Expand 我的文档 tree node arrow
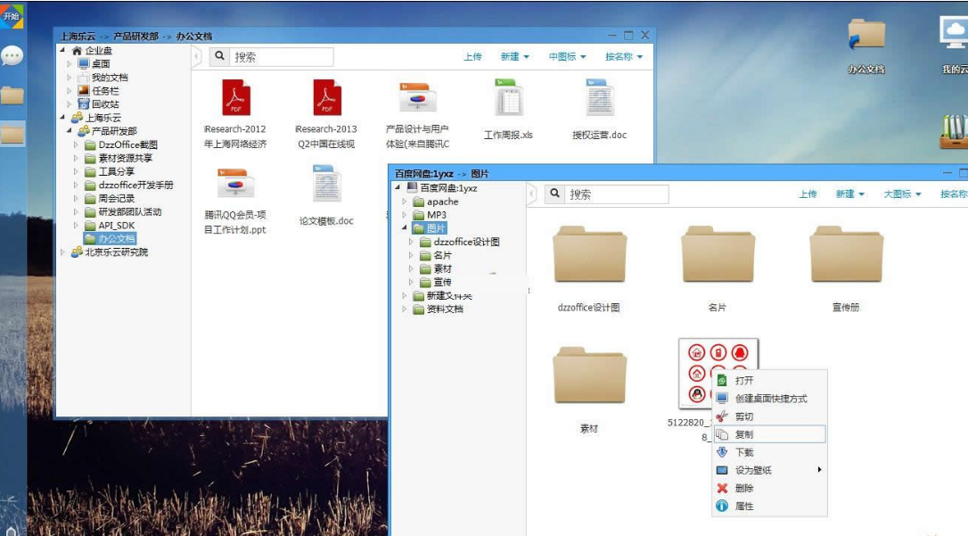Viewport: 968px width, 536px height. (70, 78)
